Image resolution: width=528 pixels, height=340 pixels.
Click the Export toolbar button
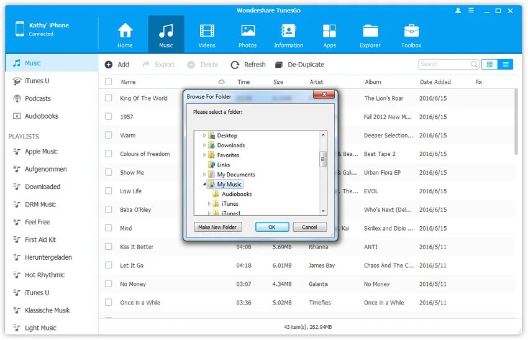[x=158, y=65]
